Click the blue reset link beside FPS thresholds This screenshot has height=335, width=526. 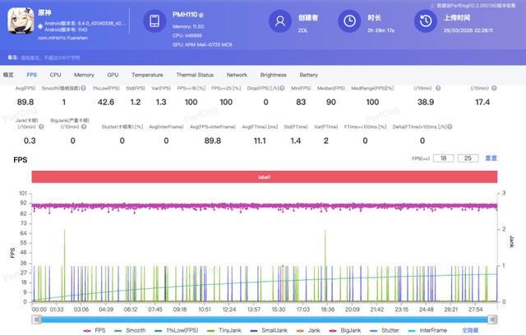[491, 158]
